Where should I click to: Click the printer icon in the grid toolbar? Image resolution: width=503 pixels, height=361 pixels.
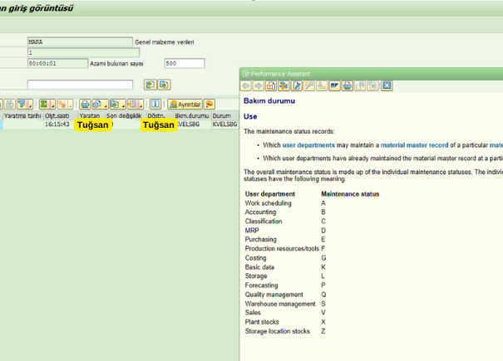pyautogui.click(x=84, y=104)
